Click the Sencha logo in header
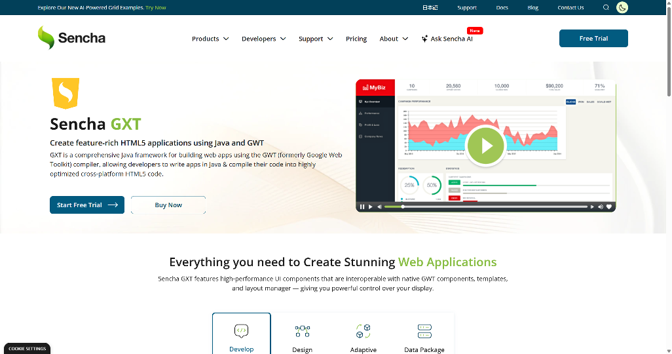The width and height of the screenshot is (672, 354). 71,38
